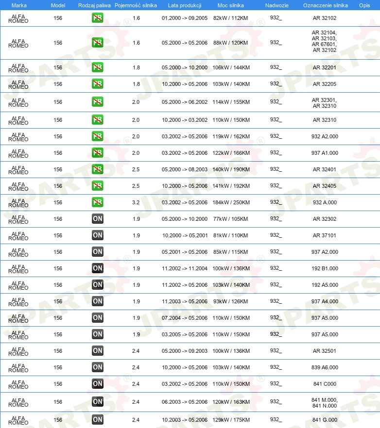Click the ON diesel icon in the 07.2004 -> 05.2006 row
Screen dimensions: 380x428
(x=98, y=318)
